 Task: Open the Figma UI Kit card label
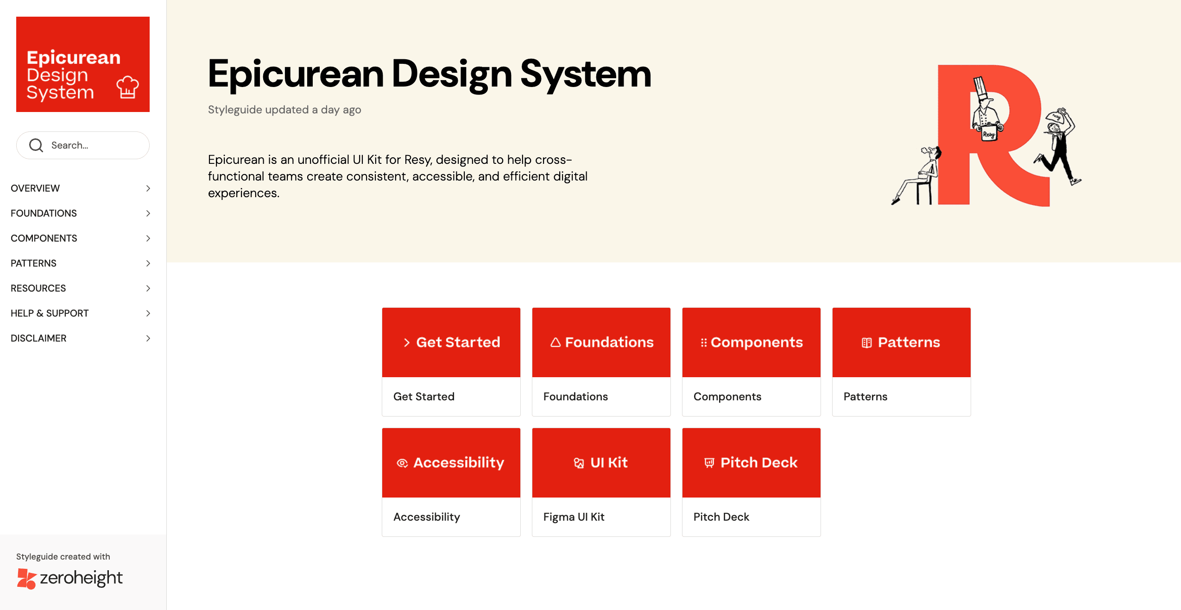[574, 517]
